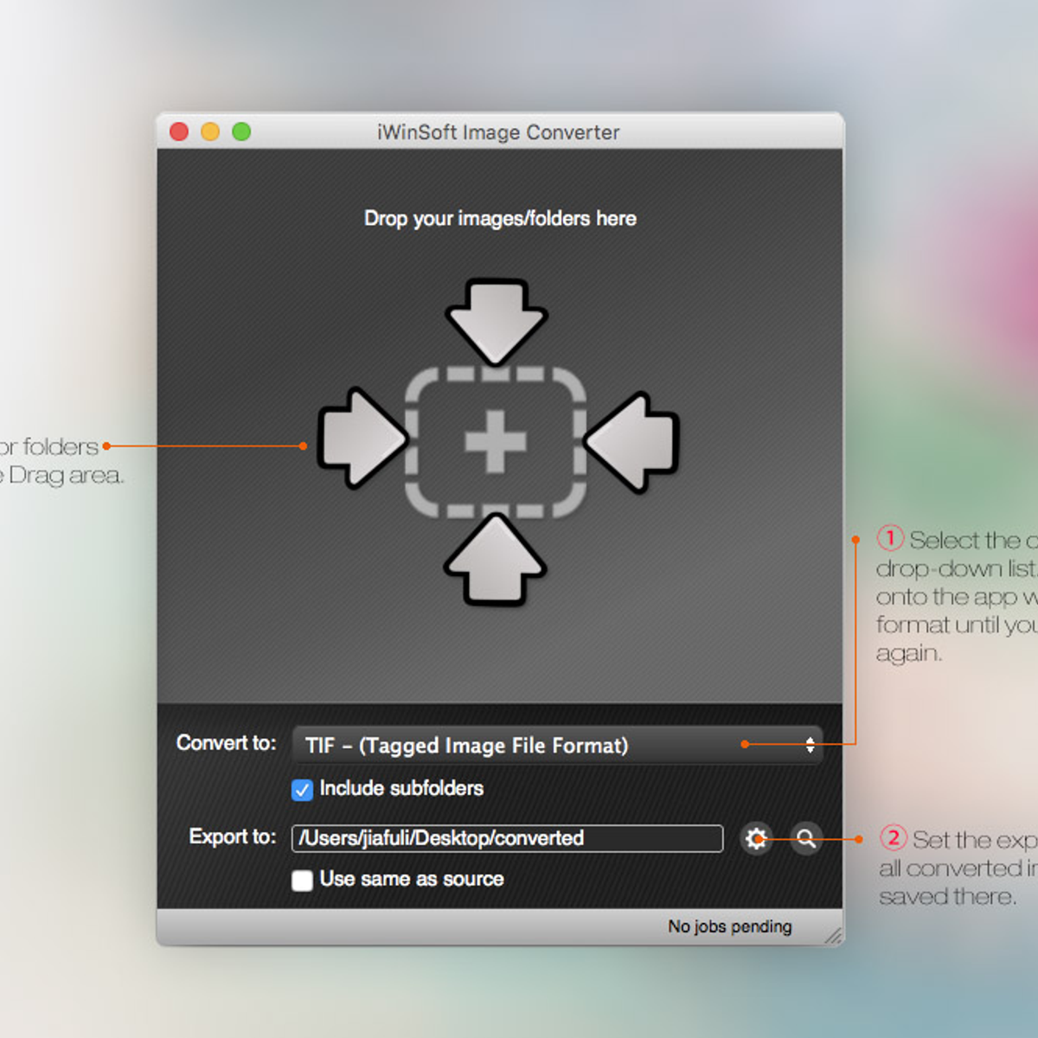Reveal export folder using the magnifier icon
The width and height of the screenshot is (1038, 1038).
click(x=804, y=839)
